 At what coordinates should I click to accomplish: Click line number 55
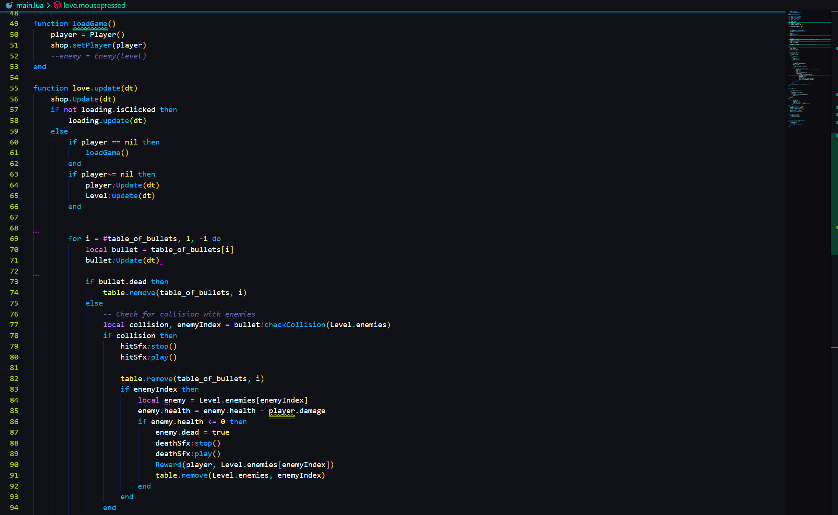pos(14,88)
